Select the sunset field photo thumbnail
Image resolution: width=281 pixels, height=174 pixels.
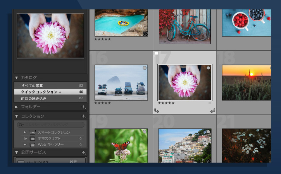[x=247, y=82]
